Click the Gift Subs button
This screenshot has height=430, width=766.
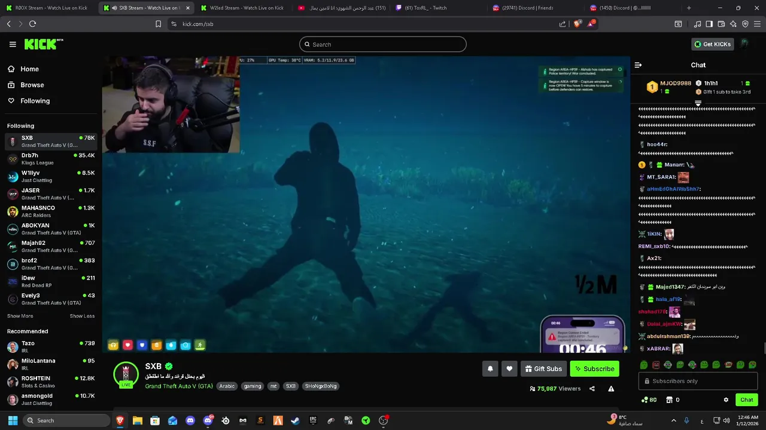click(543, 369)
